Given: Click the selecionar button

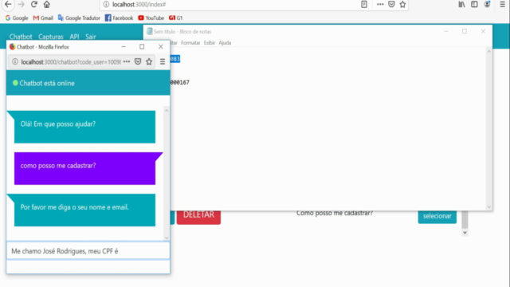Looking at the screenshot, I should (437, 216).
